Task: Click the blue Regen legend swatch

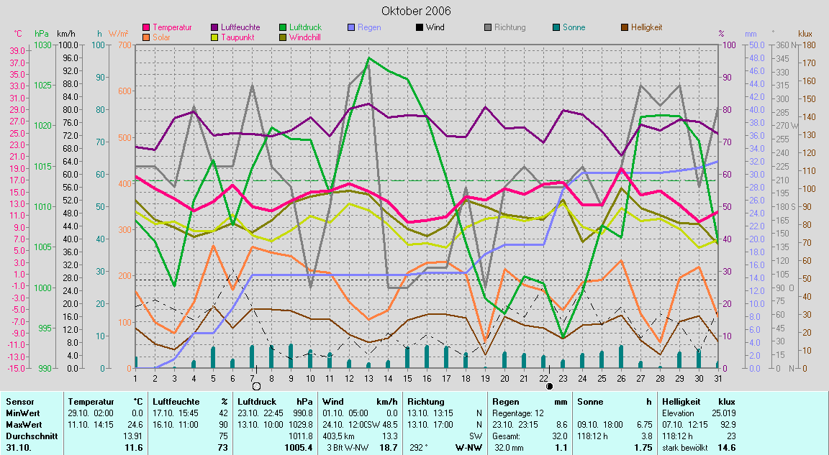Action: [352, 27]
